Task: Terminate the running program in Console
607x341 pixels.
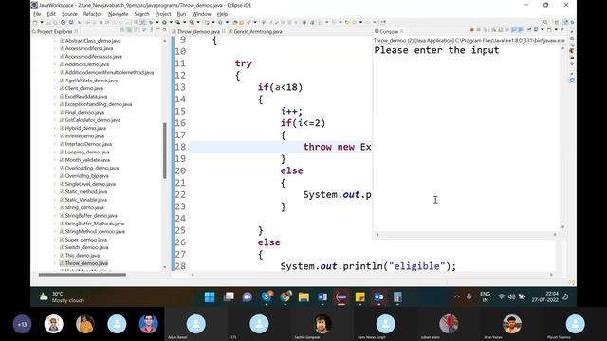Action: (472, 30)
